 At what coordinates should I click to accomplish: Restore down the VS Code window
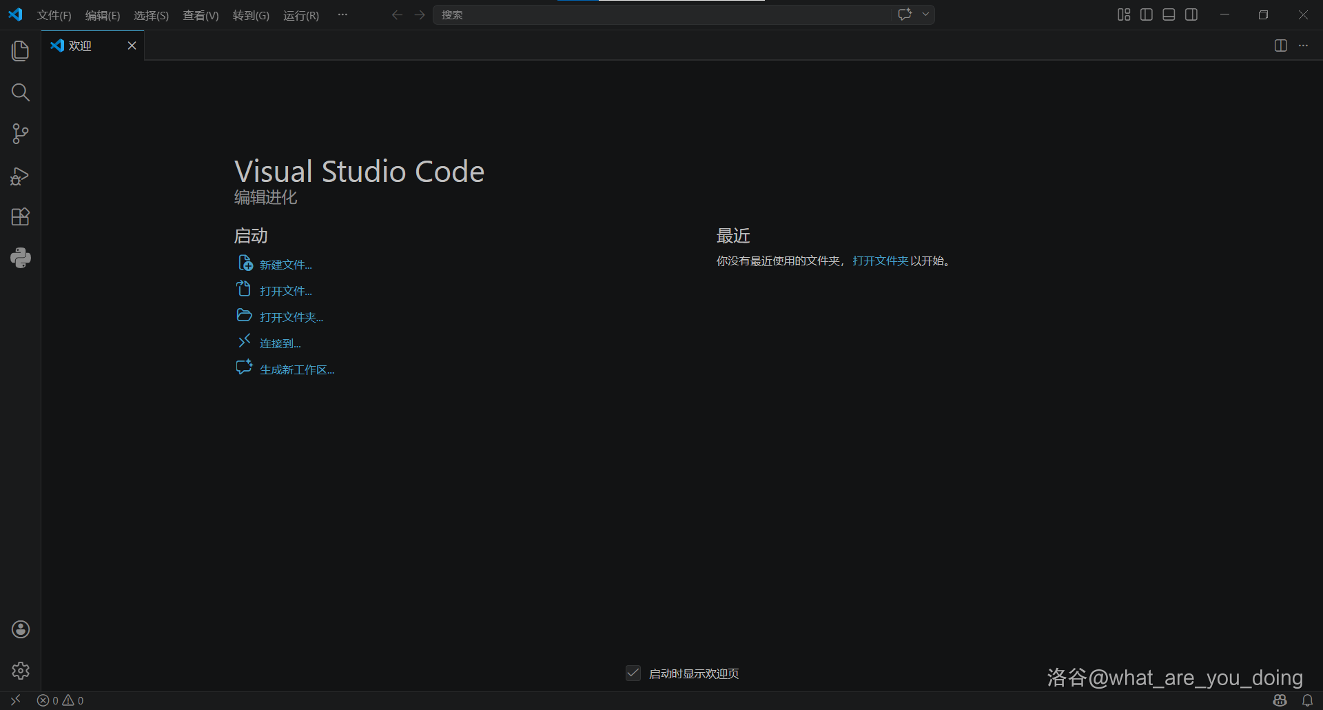pyautogui.click(x=1263, y=14)
